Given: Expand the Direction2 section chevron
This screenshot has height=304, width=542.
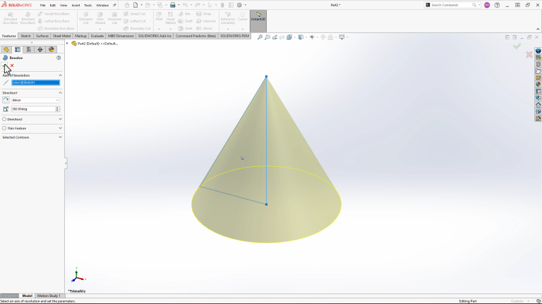Looking at the screenshot, I should (60, 119).
